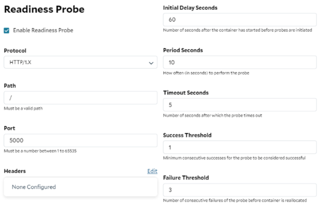
Task: Click the None Configured headers box
Action: click(80, 187)
